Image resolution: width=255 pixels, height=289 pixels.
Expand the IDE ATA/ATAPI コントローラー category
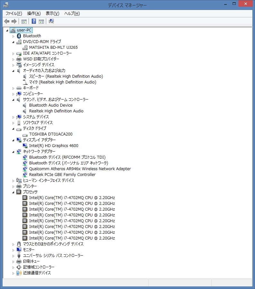(x=13, y=54)
